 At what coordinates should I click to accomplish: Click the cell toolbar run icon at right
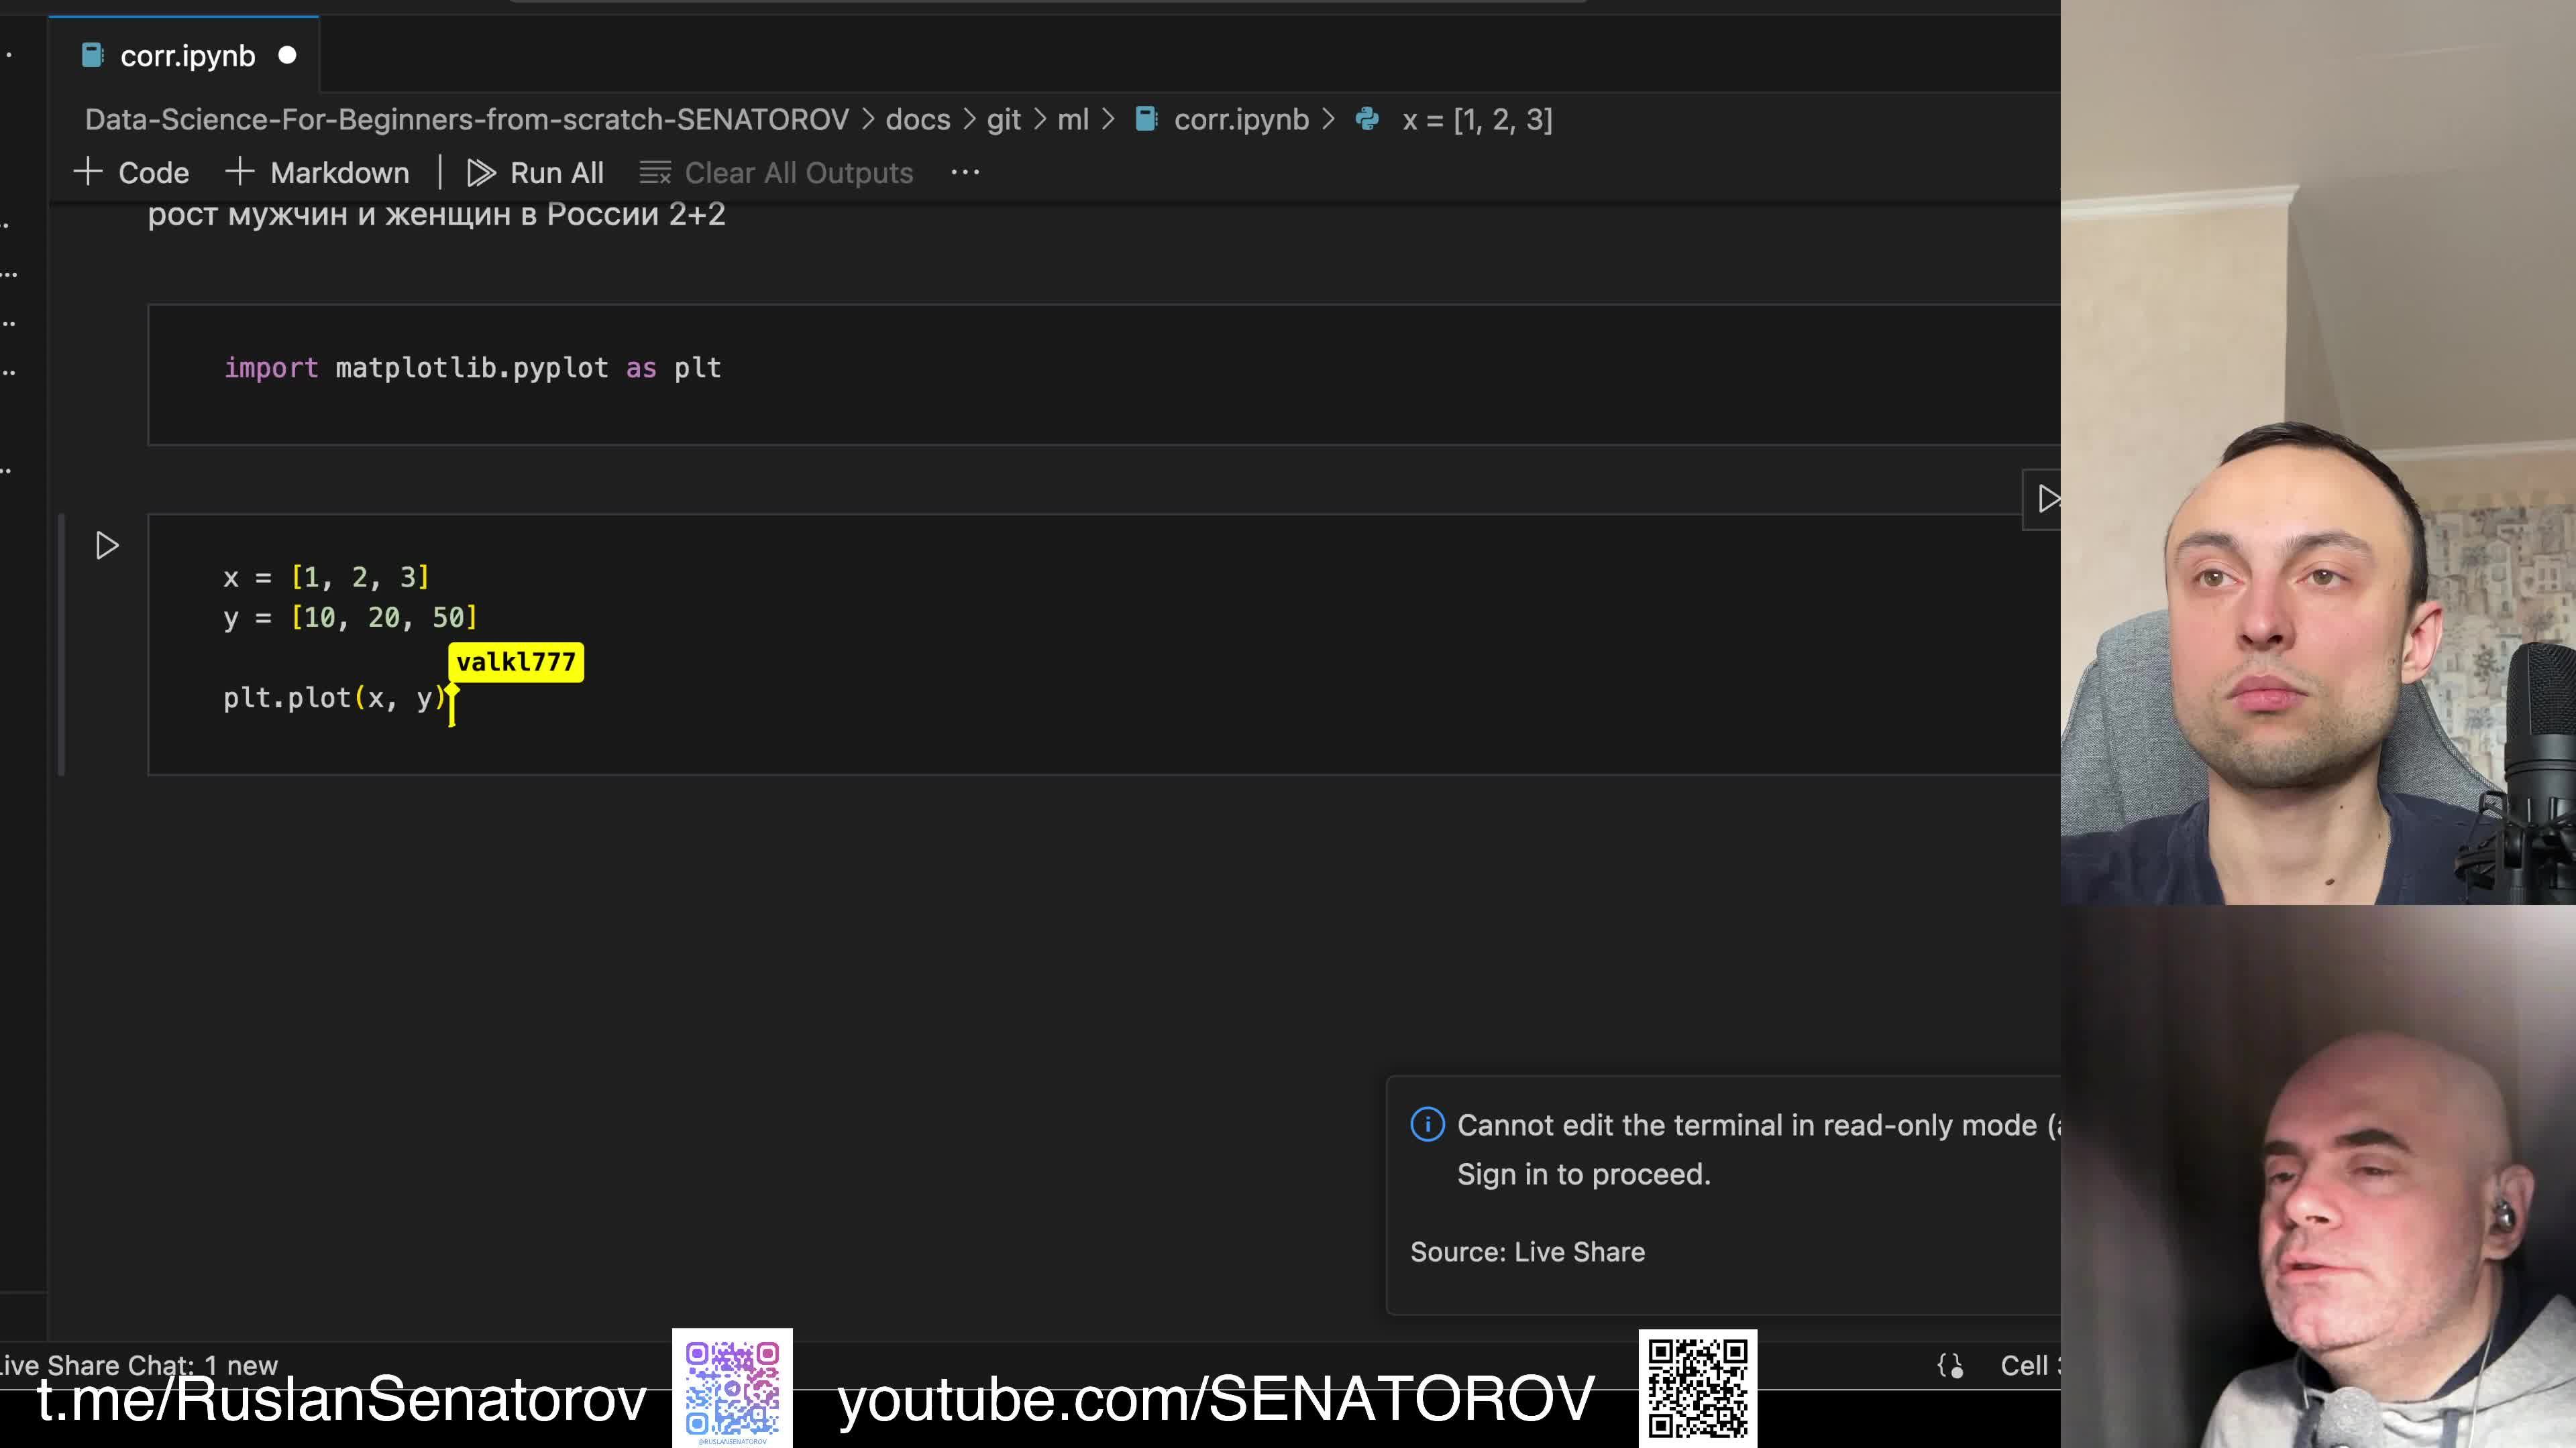point(2047,499)
